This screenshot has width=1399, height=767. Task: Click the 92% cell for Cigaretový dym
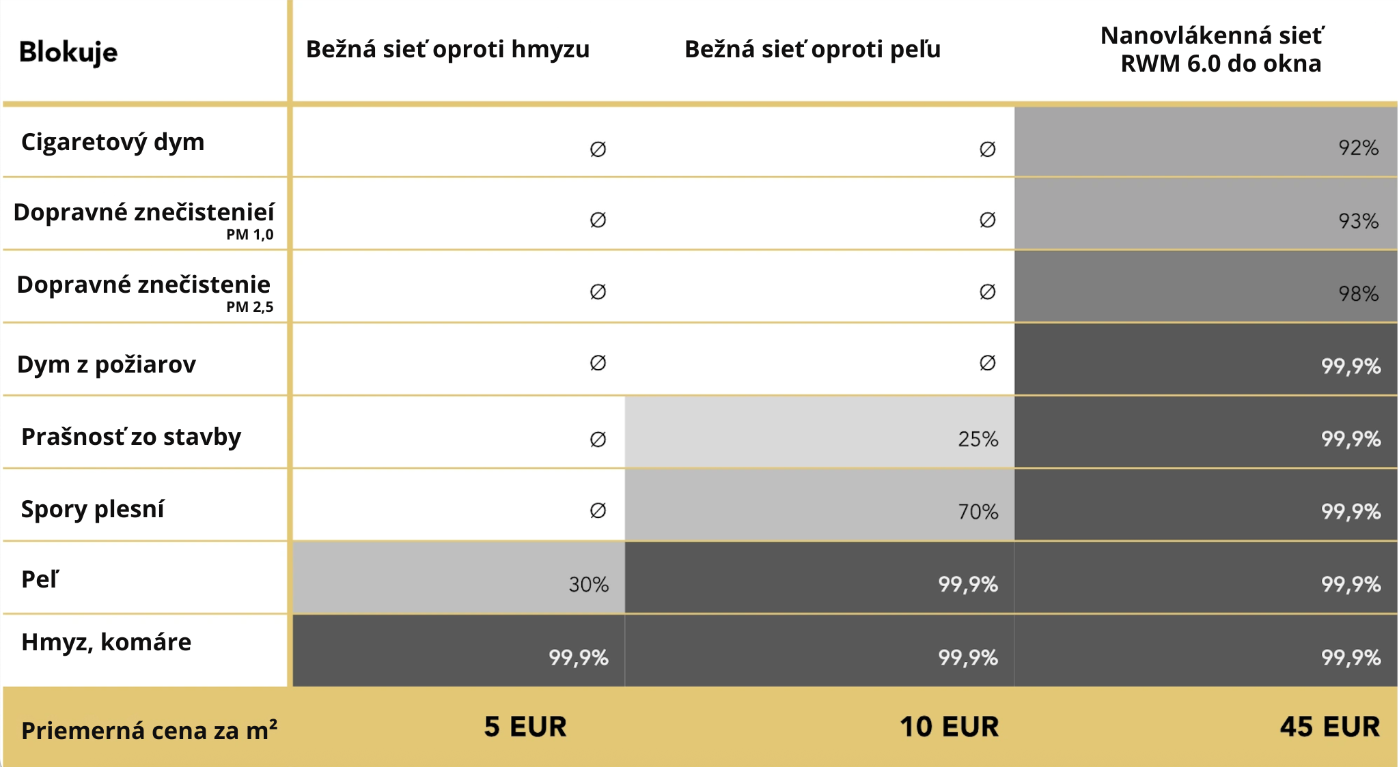tap(1206, 142)
